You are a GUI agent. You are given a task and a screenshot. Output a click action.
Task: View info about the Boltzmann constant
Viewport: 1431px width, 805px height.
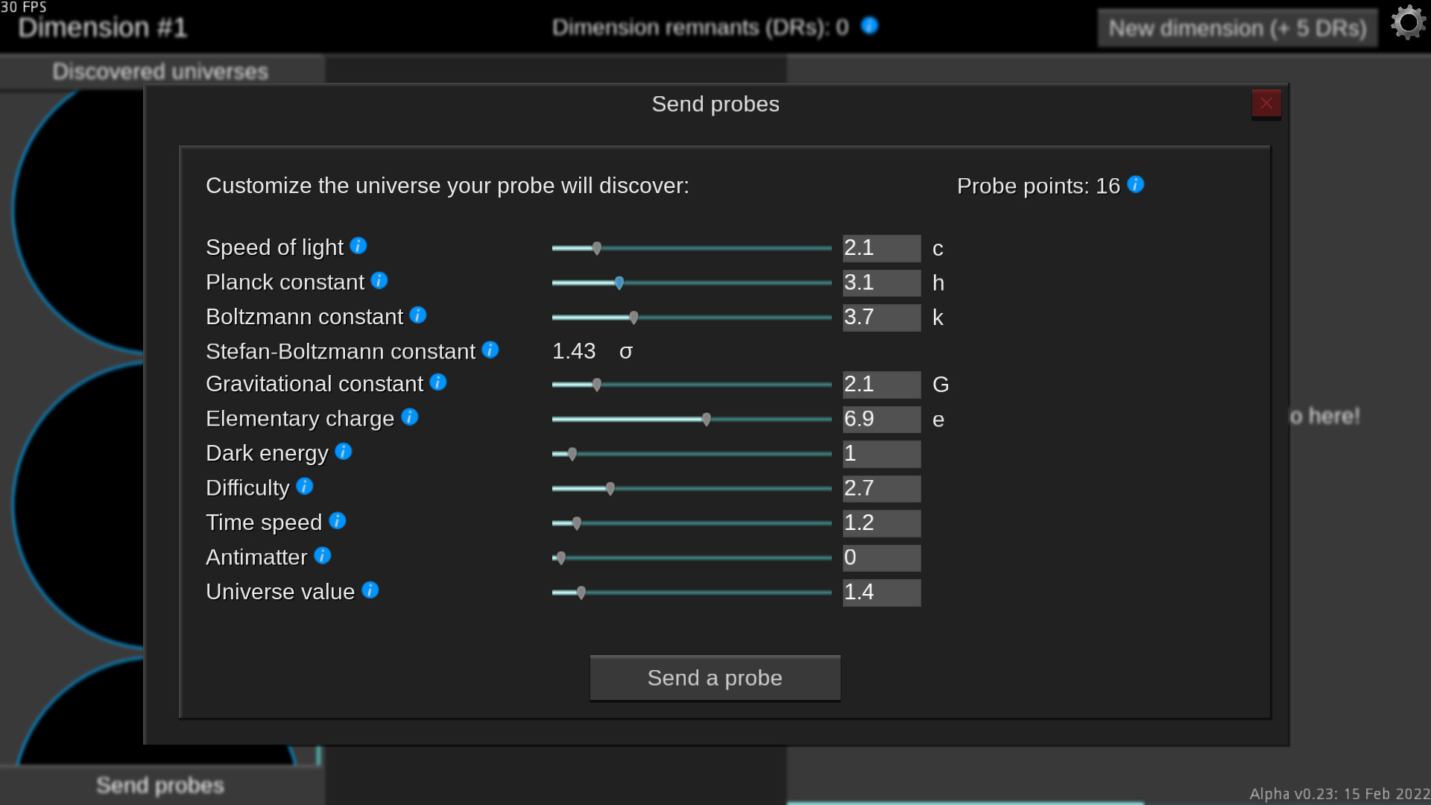point(417,315)
